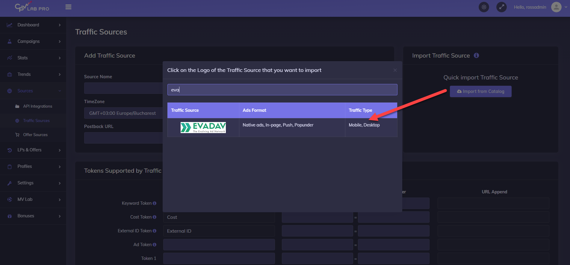This screenshot has width=570, height=265.
Task: Focus the Source Name input field
Action: click(123, 88)
